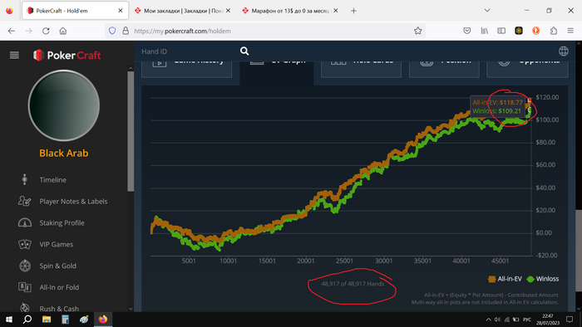Open Calculator from taskbar
The height and width of the screenshot is (327, 582).
(x=66, y=320)
